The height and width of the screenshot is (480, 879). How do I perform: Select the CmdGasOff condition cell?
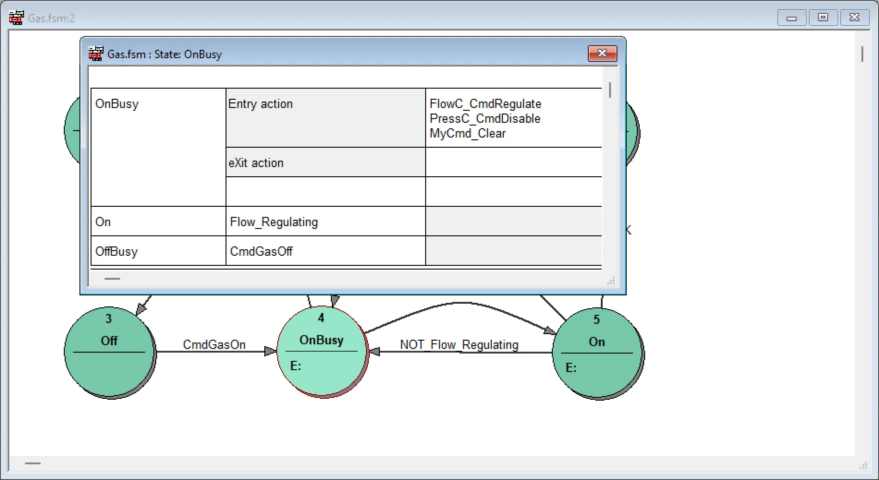pyautogui.click(x=325, y=251)
